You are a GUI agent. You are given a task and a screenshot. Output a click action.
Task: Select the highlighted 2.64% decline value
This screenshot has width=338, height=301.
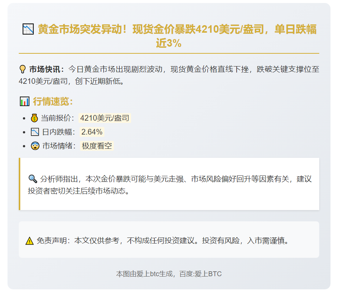click(92, 132)
